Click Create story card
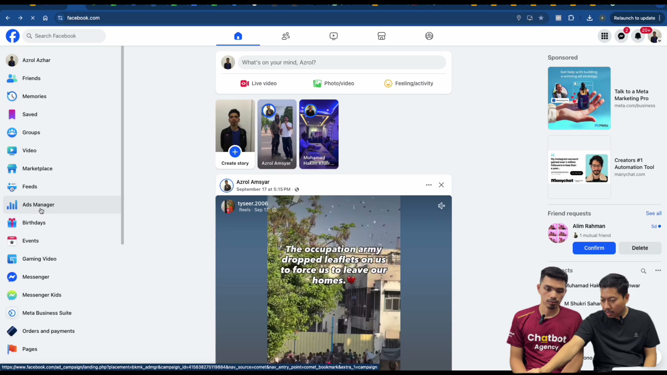 click(235, 134)
